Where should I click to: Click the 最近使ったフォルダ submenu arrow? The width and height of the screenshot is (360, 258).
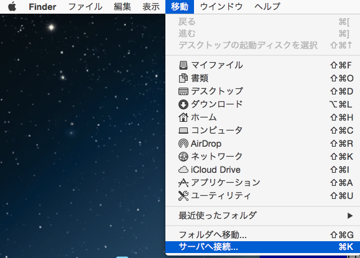click(x=350, y=216)
